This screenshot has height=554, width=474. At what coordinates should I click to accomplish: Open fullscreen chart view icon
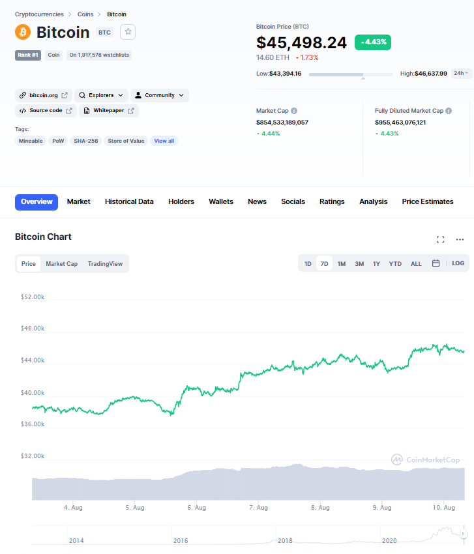pyautogui.click(x=440, y=240)
